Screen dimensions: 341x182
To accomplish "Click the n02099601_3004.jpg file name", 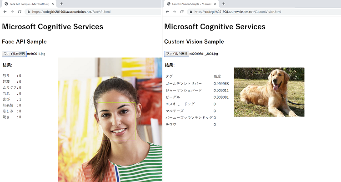I will click(x=204, y=54).
